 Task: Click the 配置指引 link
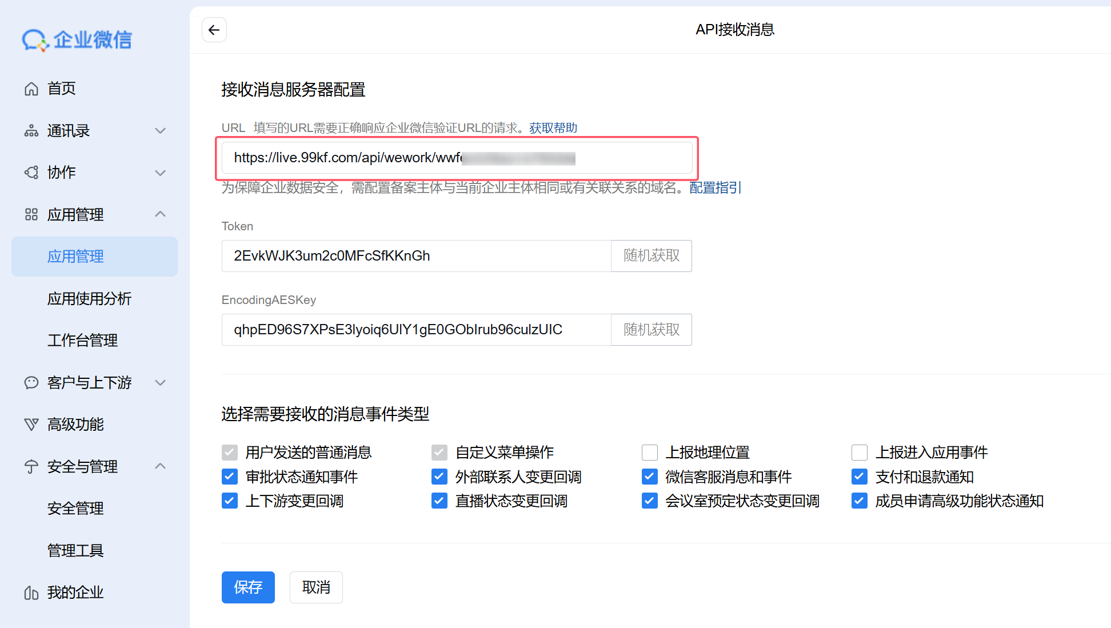(x=715, y=187)
